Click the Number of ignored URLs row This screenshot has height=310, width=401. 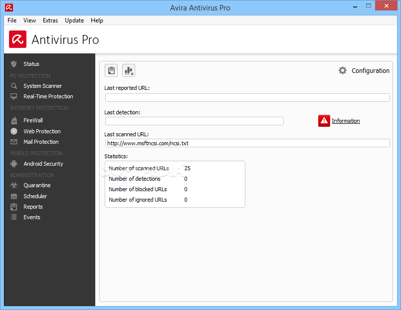[x=148, y=200]
